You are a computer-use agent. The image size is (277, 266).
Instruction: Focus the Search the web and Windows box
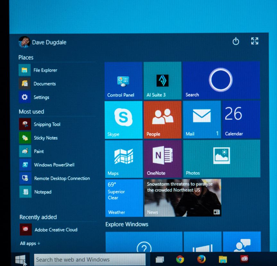[90, 260]
